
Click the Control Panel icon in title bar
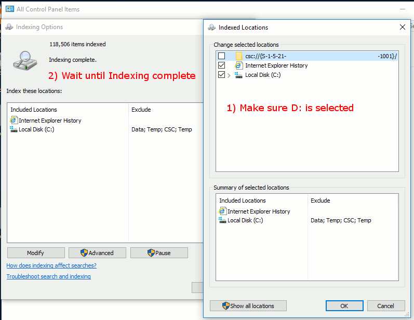[x=10, y=9]
